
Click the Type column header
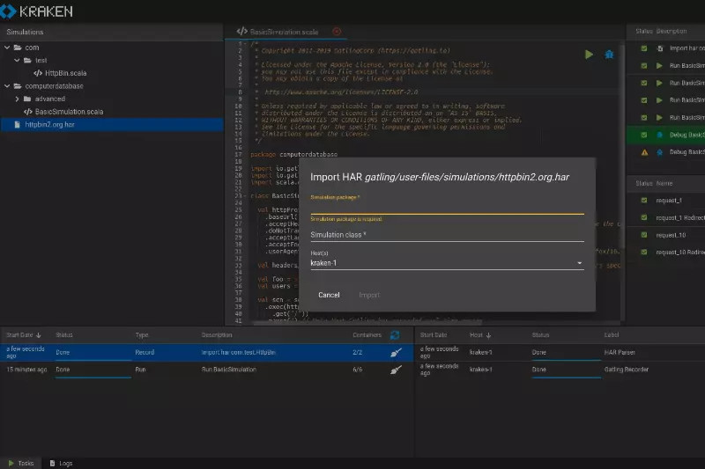(x=142, y=335)
